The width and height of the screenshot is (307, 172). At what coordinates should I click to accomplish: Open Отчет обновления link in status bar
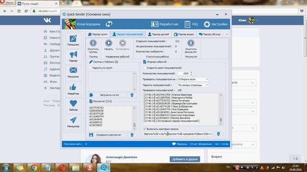(x=201, y=144)
